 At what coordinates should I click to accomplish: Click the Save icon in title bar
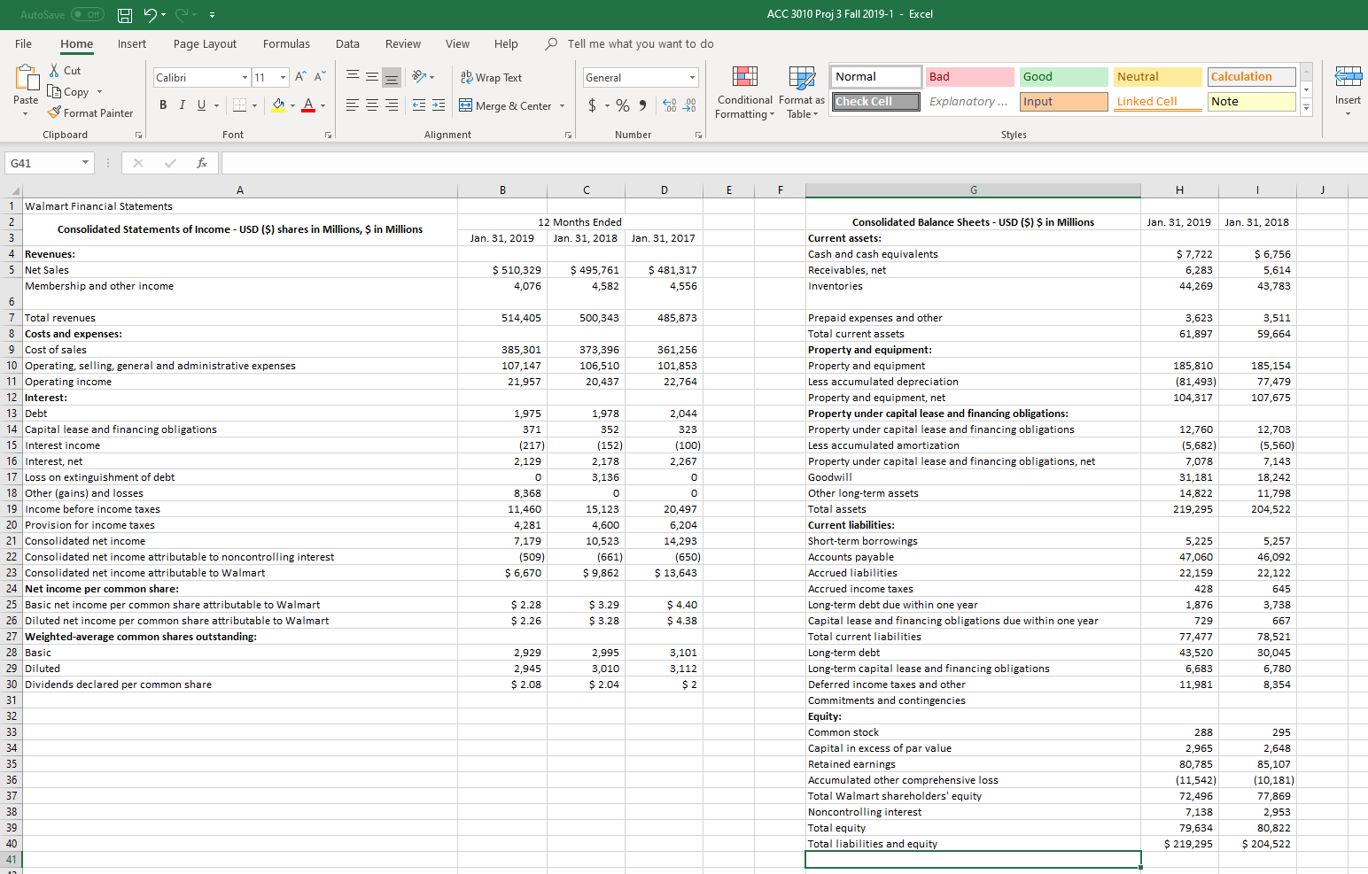(x=125, y=14)
